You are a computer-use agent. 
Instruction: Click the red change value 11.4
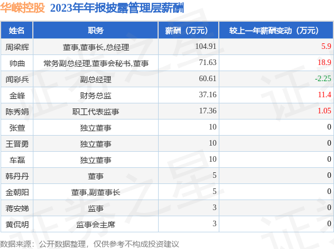point(325,94)
